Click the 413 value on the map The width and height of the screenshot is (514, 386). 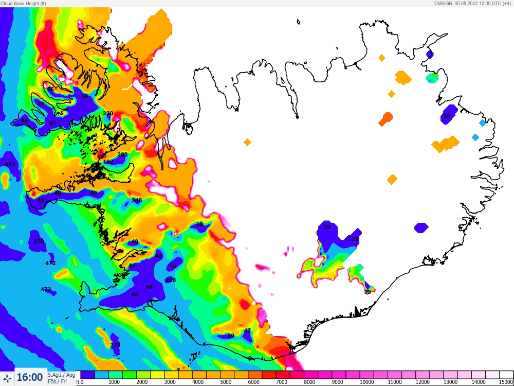point(10,164)
